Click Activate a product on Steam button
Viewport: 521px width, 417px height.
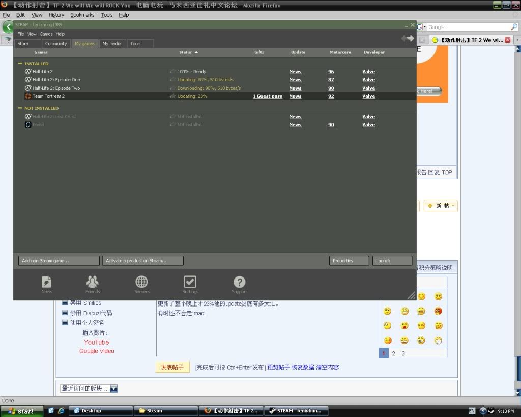[143, 261]
